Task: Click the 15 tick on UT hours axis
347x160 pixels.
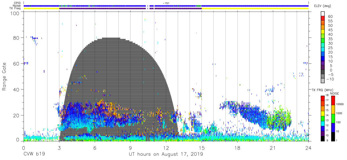Action: coord(202,148)
